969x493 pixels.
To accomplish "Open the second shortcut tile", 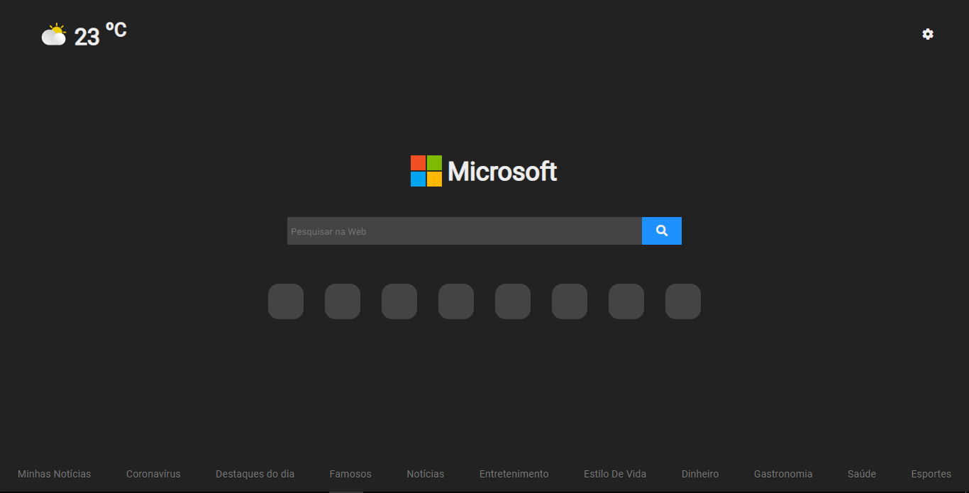I will (342, 301).
